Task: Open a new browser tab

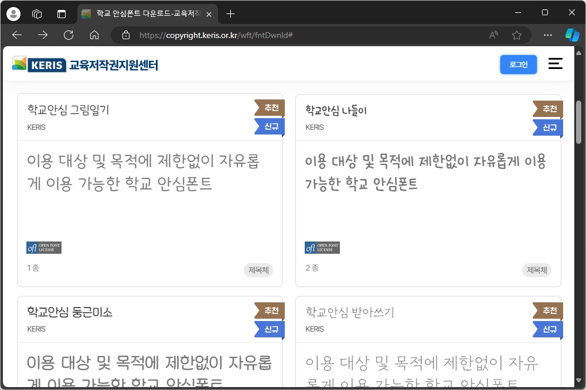Action: [x=230, y=14]
